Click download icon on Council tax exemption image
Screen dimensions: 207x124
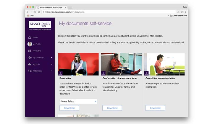[x=146, y=73]
